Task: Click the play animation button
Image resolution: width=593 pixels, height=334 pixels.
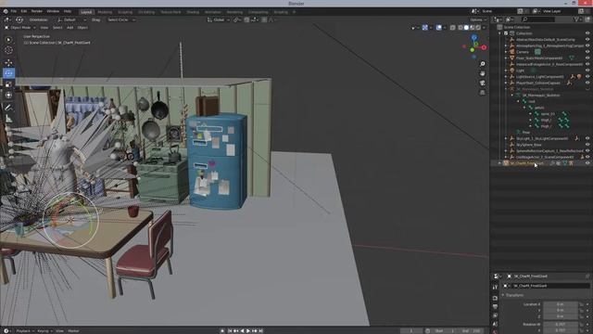Action: 248,331
